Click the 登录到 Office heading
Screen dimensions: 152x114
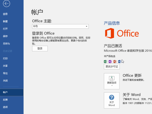click(x=43, y=33)
